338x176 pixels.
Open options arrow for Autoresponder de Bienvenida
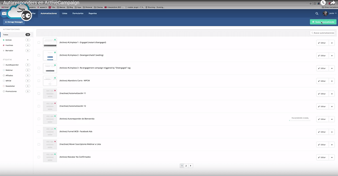tap(332, 119)
